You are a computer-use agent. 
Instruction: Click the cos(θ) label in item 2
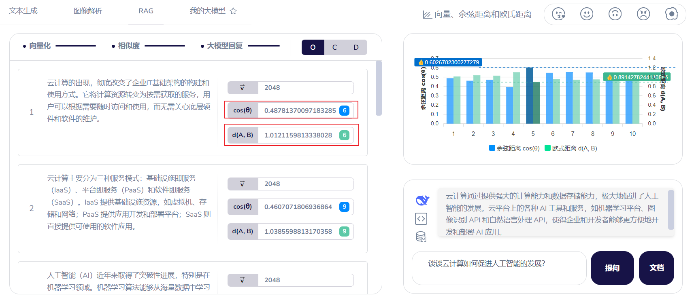click(243, 207)
